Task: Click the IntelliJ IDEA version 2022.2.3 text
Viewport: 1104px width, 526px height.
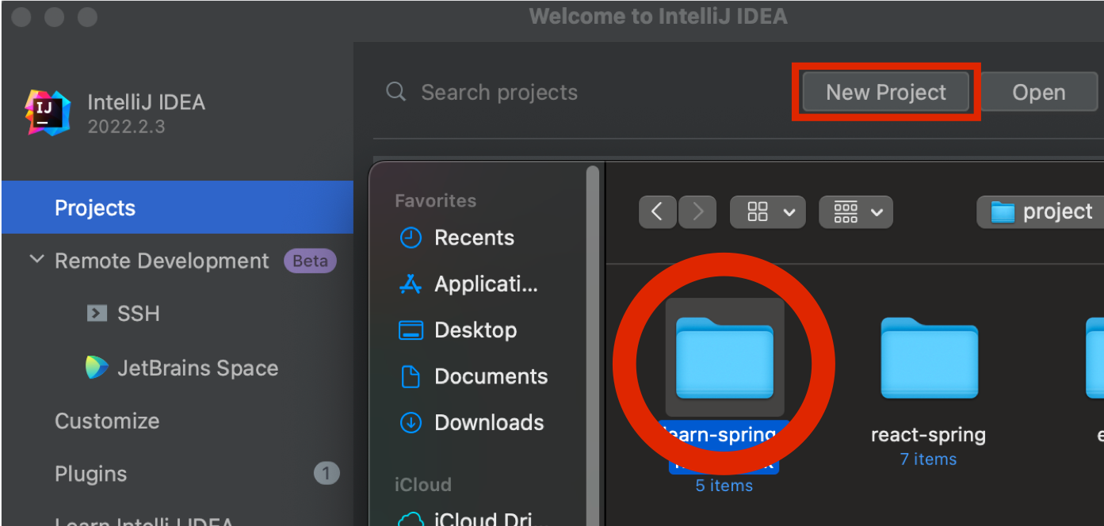Action: [x=126, y=127]
